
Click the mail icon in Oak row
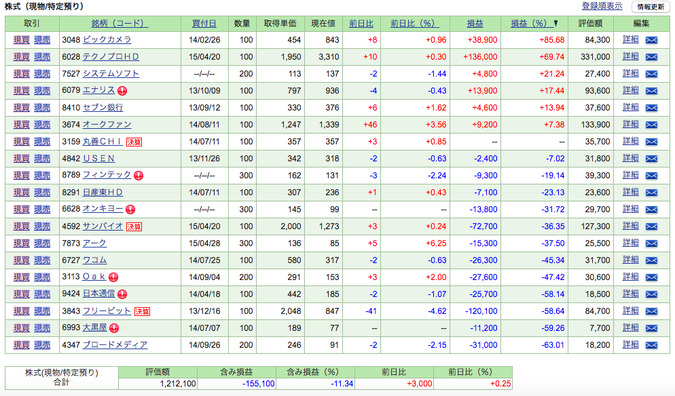[651, 277]
